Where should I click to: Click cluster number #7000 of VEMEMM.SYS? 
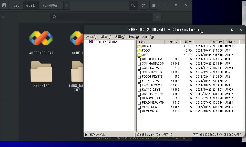click(229, 111)
